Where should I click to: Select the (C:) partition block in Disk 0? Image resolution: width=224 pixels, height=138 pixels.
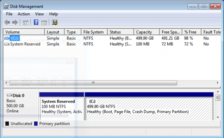(x=149, y=106)
